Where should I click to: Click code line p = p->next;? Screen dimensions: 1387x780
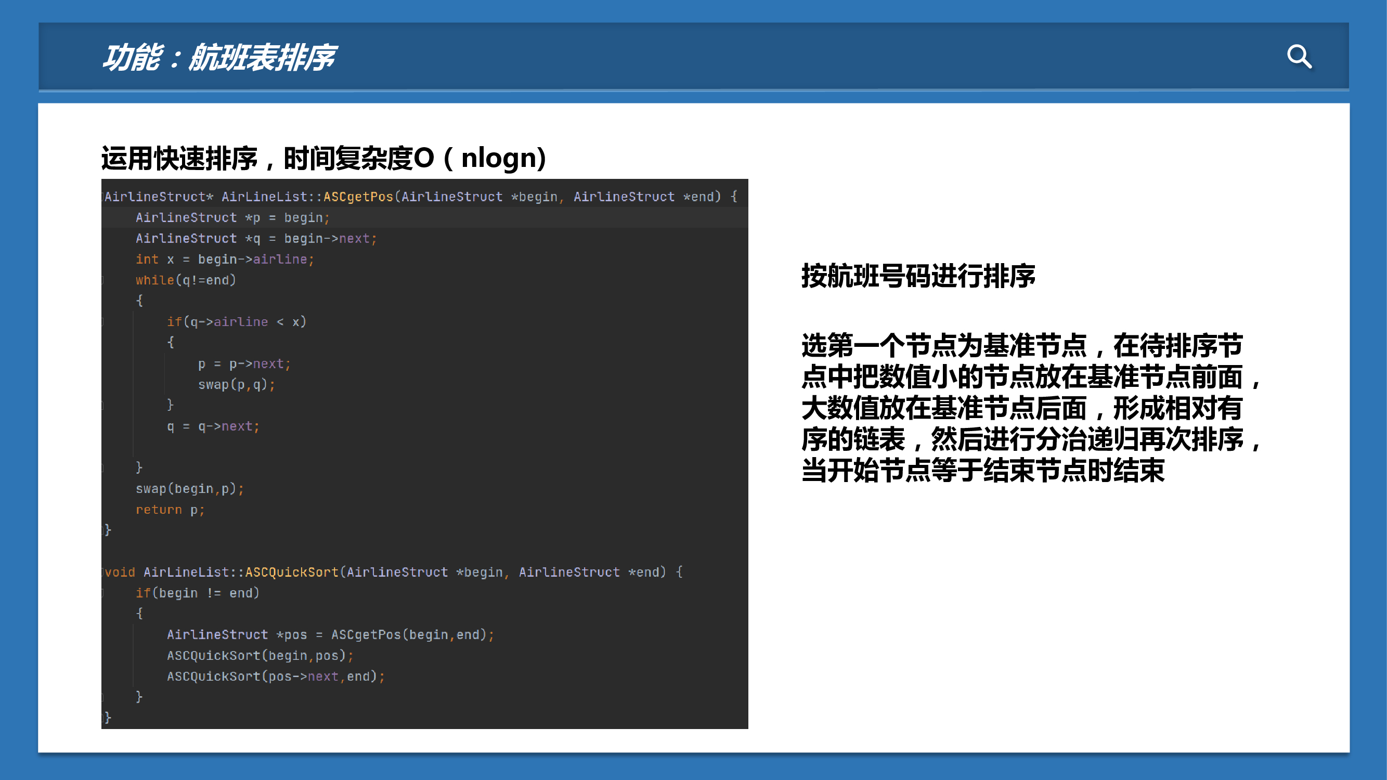tap(244, 364)
